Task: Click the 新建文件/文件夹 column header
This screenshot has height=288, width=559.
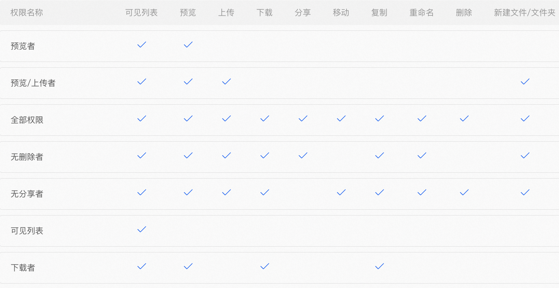Action: (525, 13)
